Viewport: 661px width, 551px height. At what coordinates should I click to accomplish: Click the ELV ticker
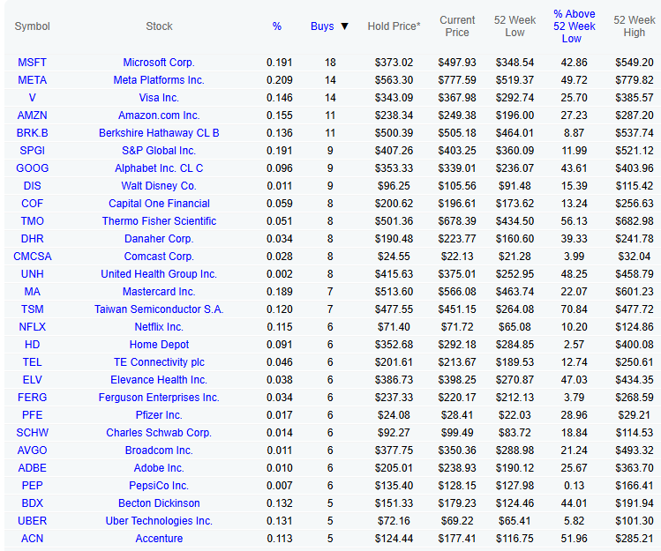coord(32,380)
